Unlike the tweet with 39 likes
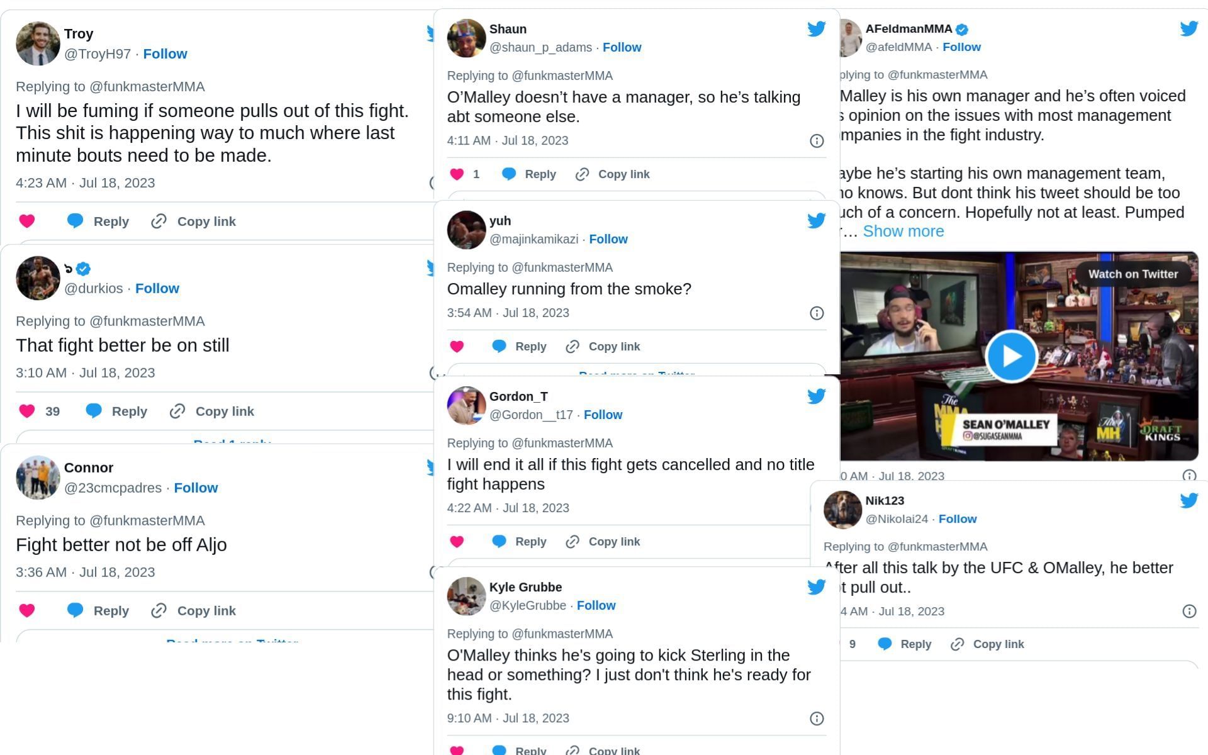Viewport: 1208px width, 755px height. (27, 411)
